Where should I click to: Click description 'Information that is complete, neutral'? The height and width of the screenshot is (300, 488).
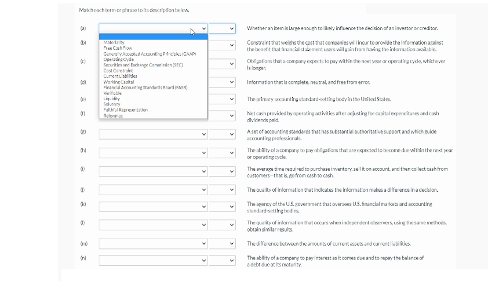308,82
